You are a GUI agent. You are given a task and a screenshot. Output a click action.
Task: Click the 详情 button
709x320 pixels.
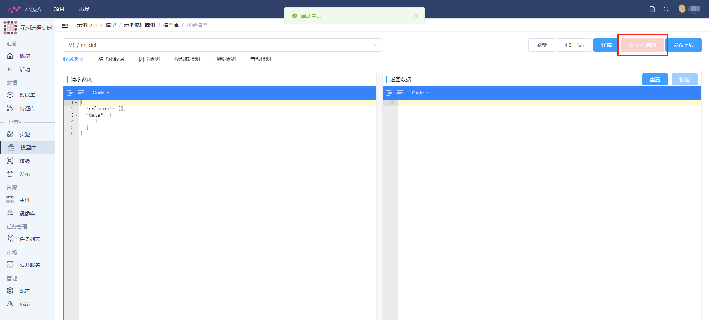point(606,45)
